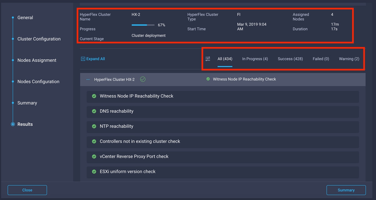Go to the Cluster Configuration step
Screen dimensions: 376x200
(39, 39)
